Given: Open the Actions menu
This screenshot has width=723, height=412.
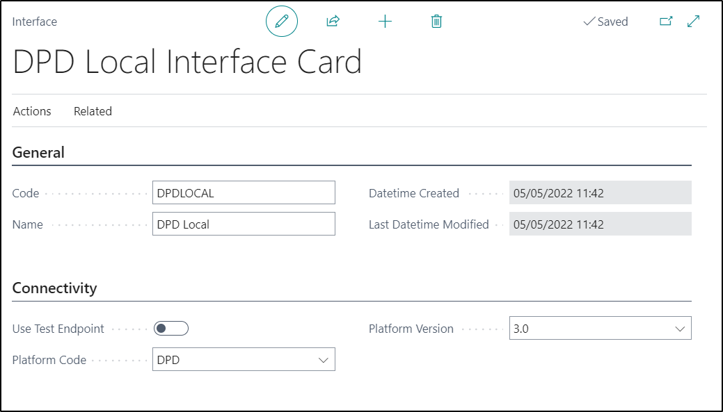Looking at the screenshot, I should coord(32,111).
